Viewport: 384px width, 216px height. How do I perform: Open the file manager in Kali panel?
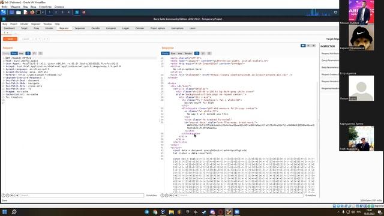pos(19,12)
